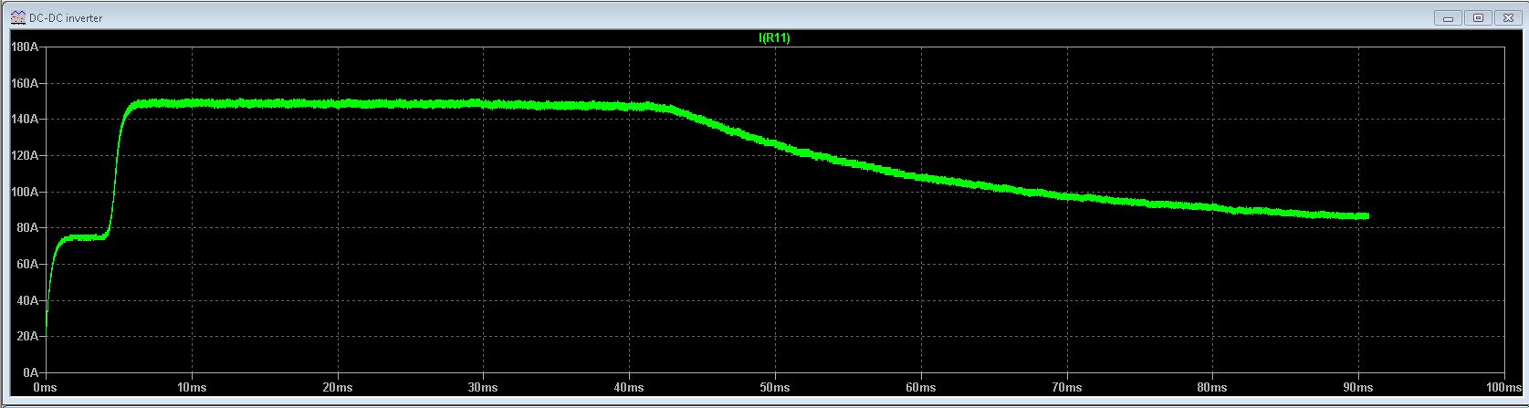
Task: Maximize the DC-DC inverter plot window
Action: point(1480,17)
